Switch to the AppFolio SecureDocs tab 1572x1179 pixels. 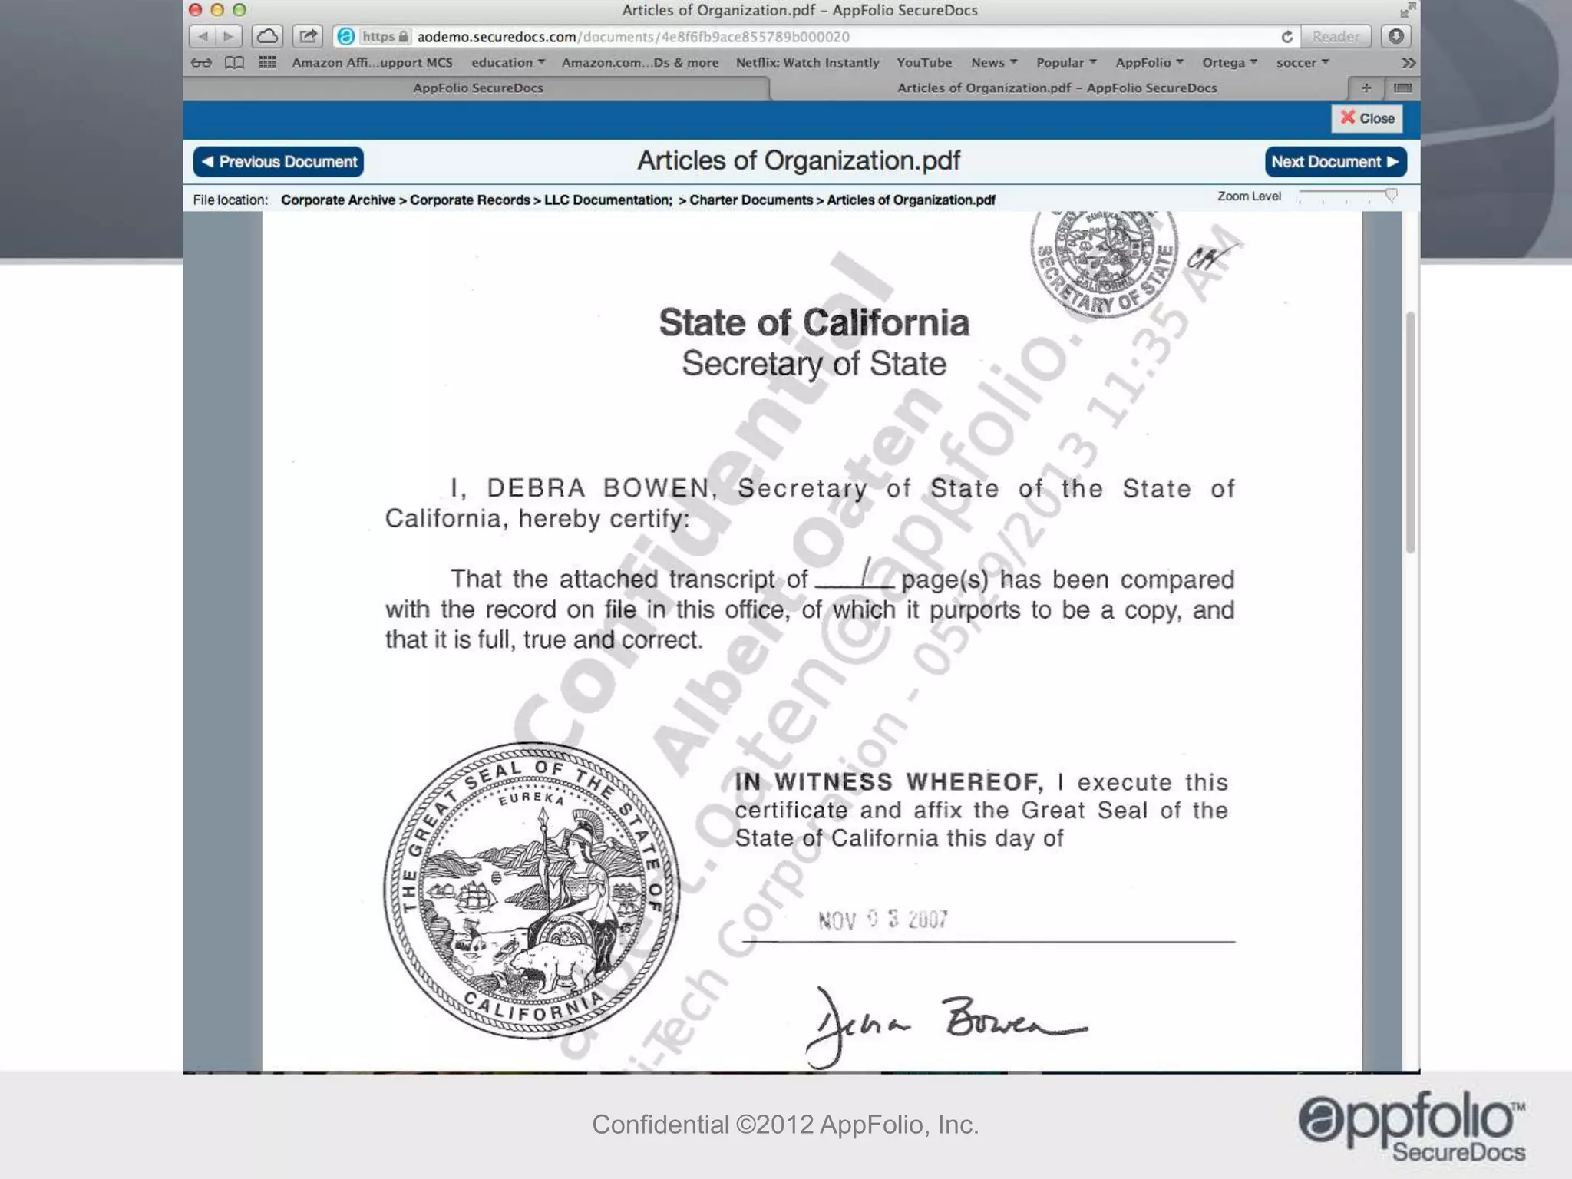pyautogui.click(x=477, y=88)
